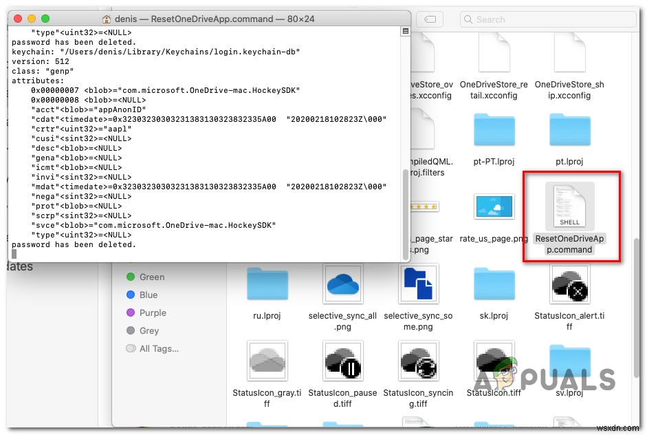
Task: Click the tag icon in the Finder toolbar
Action: (x=430, y=19)
